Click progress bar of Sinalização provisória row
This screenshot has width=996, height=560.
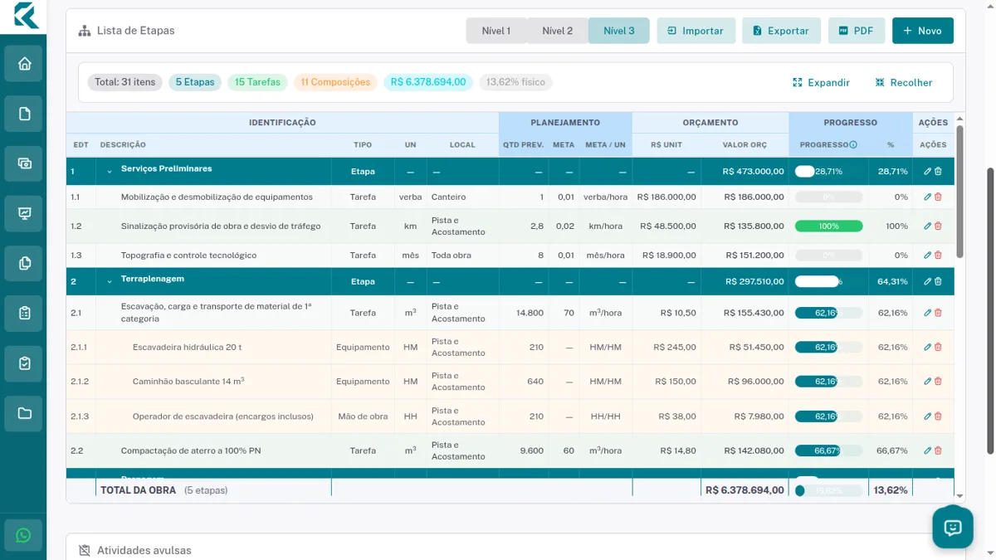pyautogui.click(x=829, y=226)
